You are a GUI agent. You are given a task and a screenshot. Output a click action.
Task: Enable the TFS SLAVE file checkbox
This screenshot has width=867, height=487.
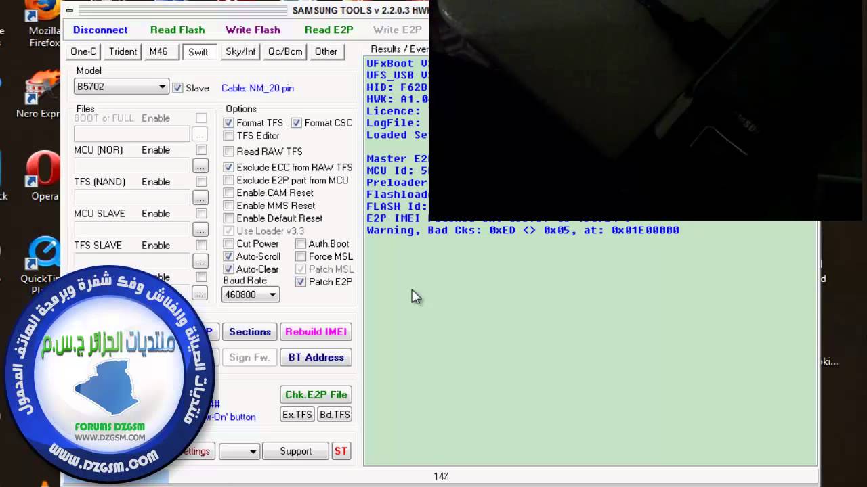pyautogui.click(x=201, y=246)
